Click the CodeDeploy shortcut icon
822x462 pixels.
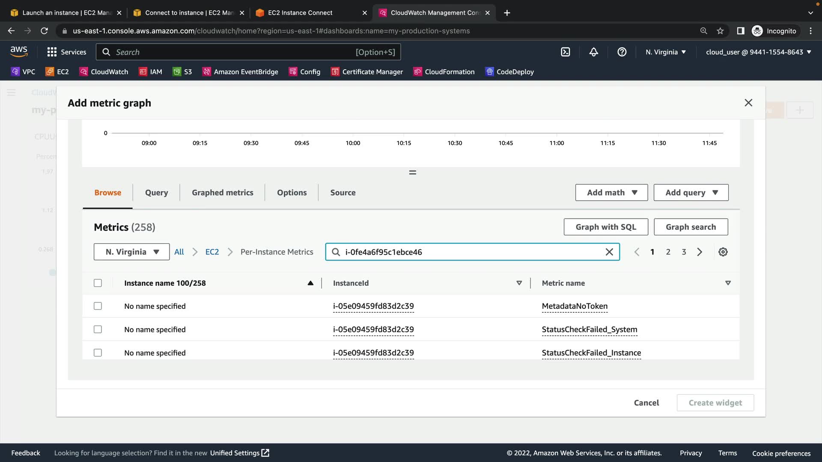pos(490,72)
